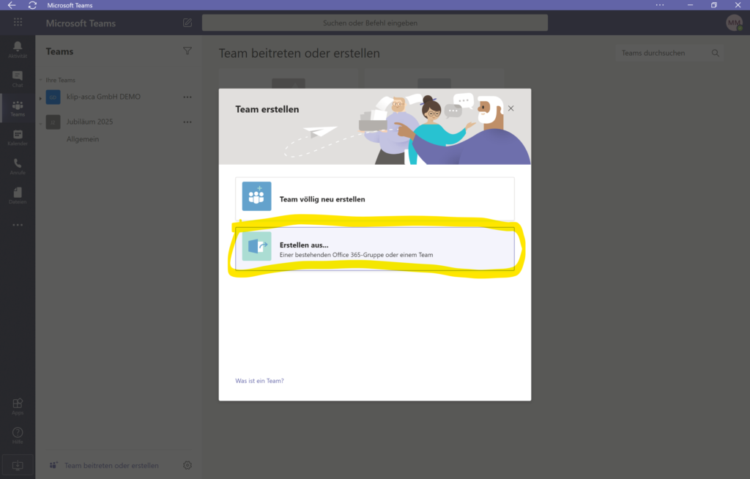Click the klip-asca team avatar tile
This screenshot has height=479, width=750.
tap(53, 97)
